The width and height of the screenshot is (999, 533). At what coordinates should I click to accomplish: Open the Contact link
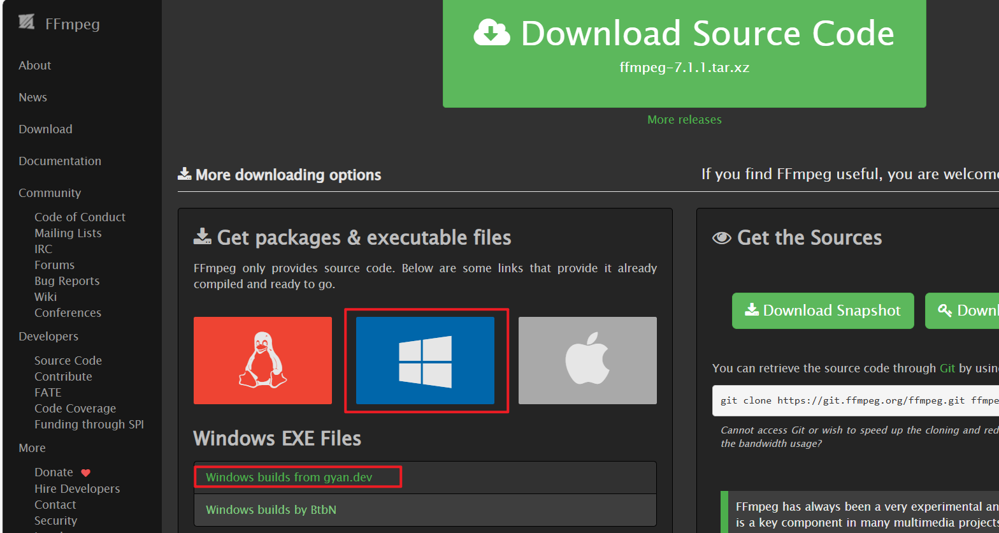[55, 505]
